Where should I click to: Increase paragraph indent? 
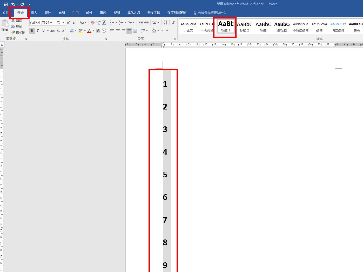pyautogui.click(x=146, y=23)
